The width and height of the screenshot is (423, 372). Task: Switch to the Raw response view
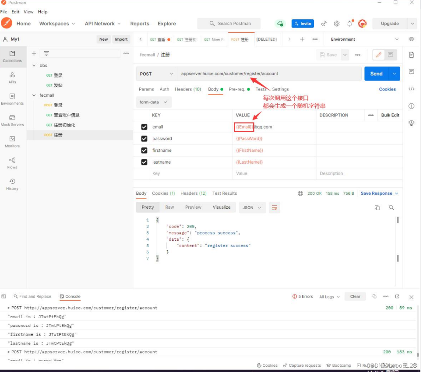[x=169, y=207]
